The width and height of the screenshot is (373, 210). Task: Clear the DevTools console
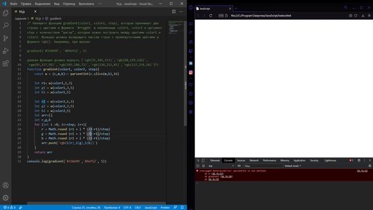click(203, 166)
